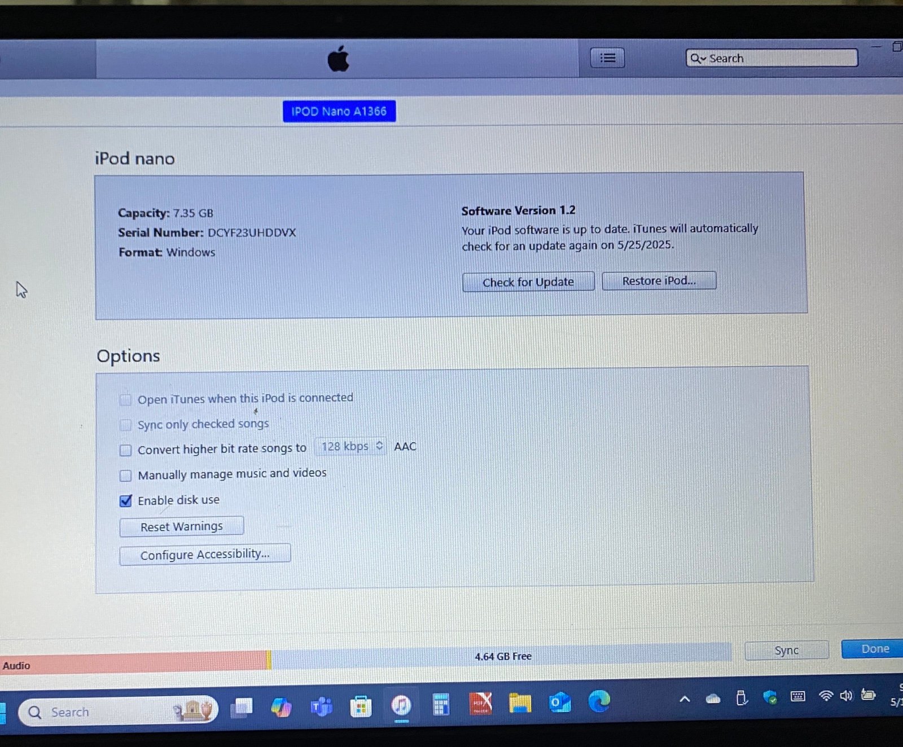Focus the iTunes Search input field
Viewport: 903px width, 747px height.
point(772,58)
